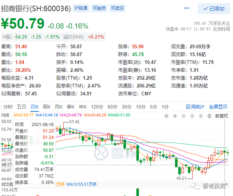Click the MA30:49.28 indicator label
233x196 pixels.
click(x=95, y=115)
